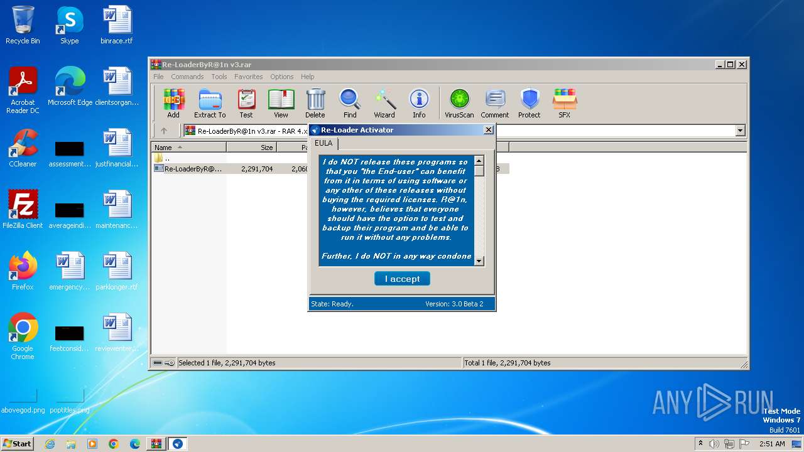Start VirusScan on the archive
The image size is (804, 452).
tap(459, 104)
